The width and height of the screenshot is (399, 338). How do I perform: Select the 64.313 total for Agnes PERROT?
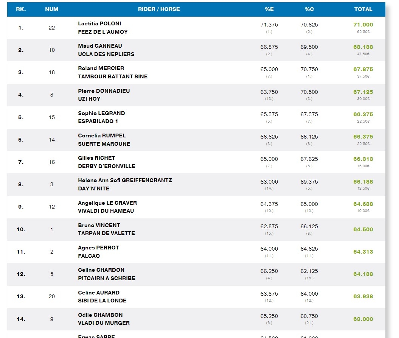(363, 252)
